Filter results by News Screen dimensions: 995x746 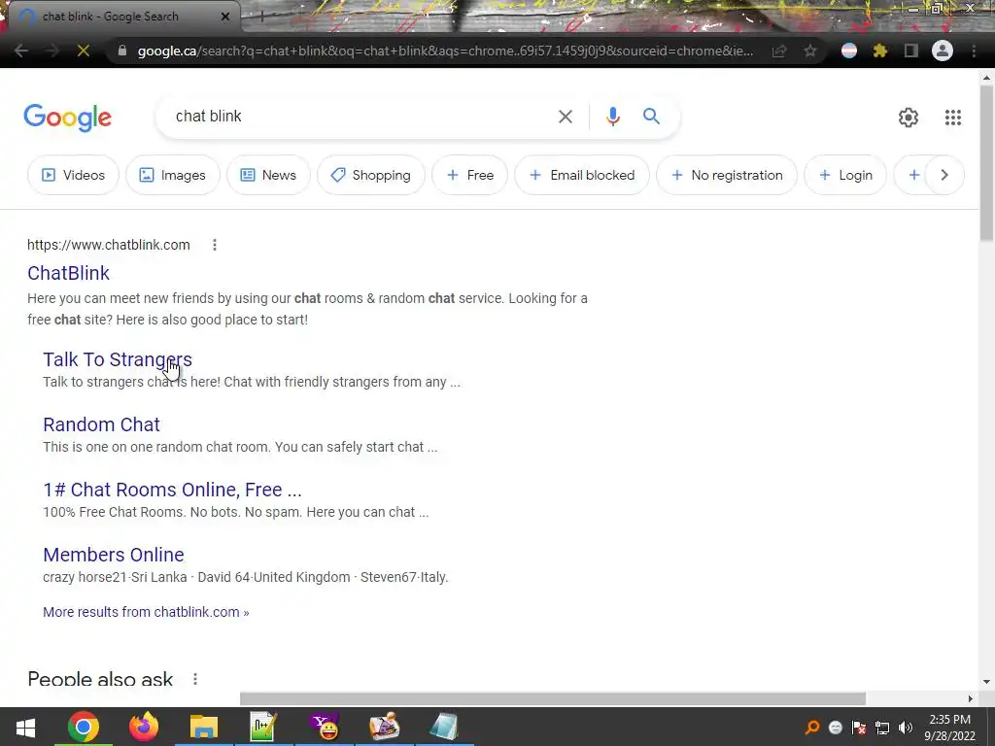pos(268,175)
